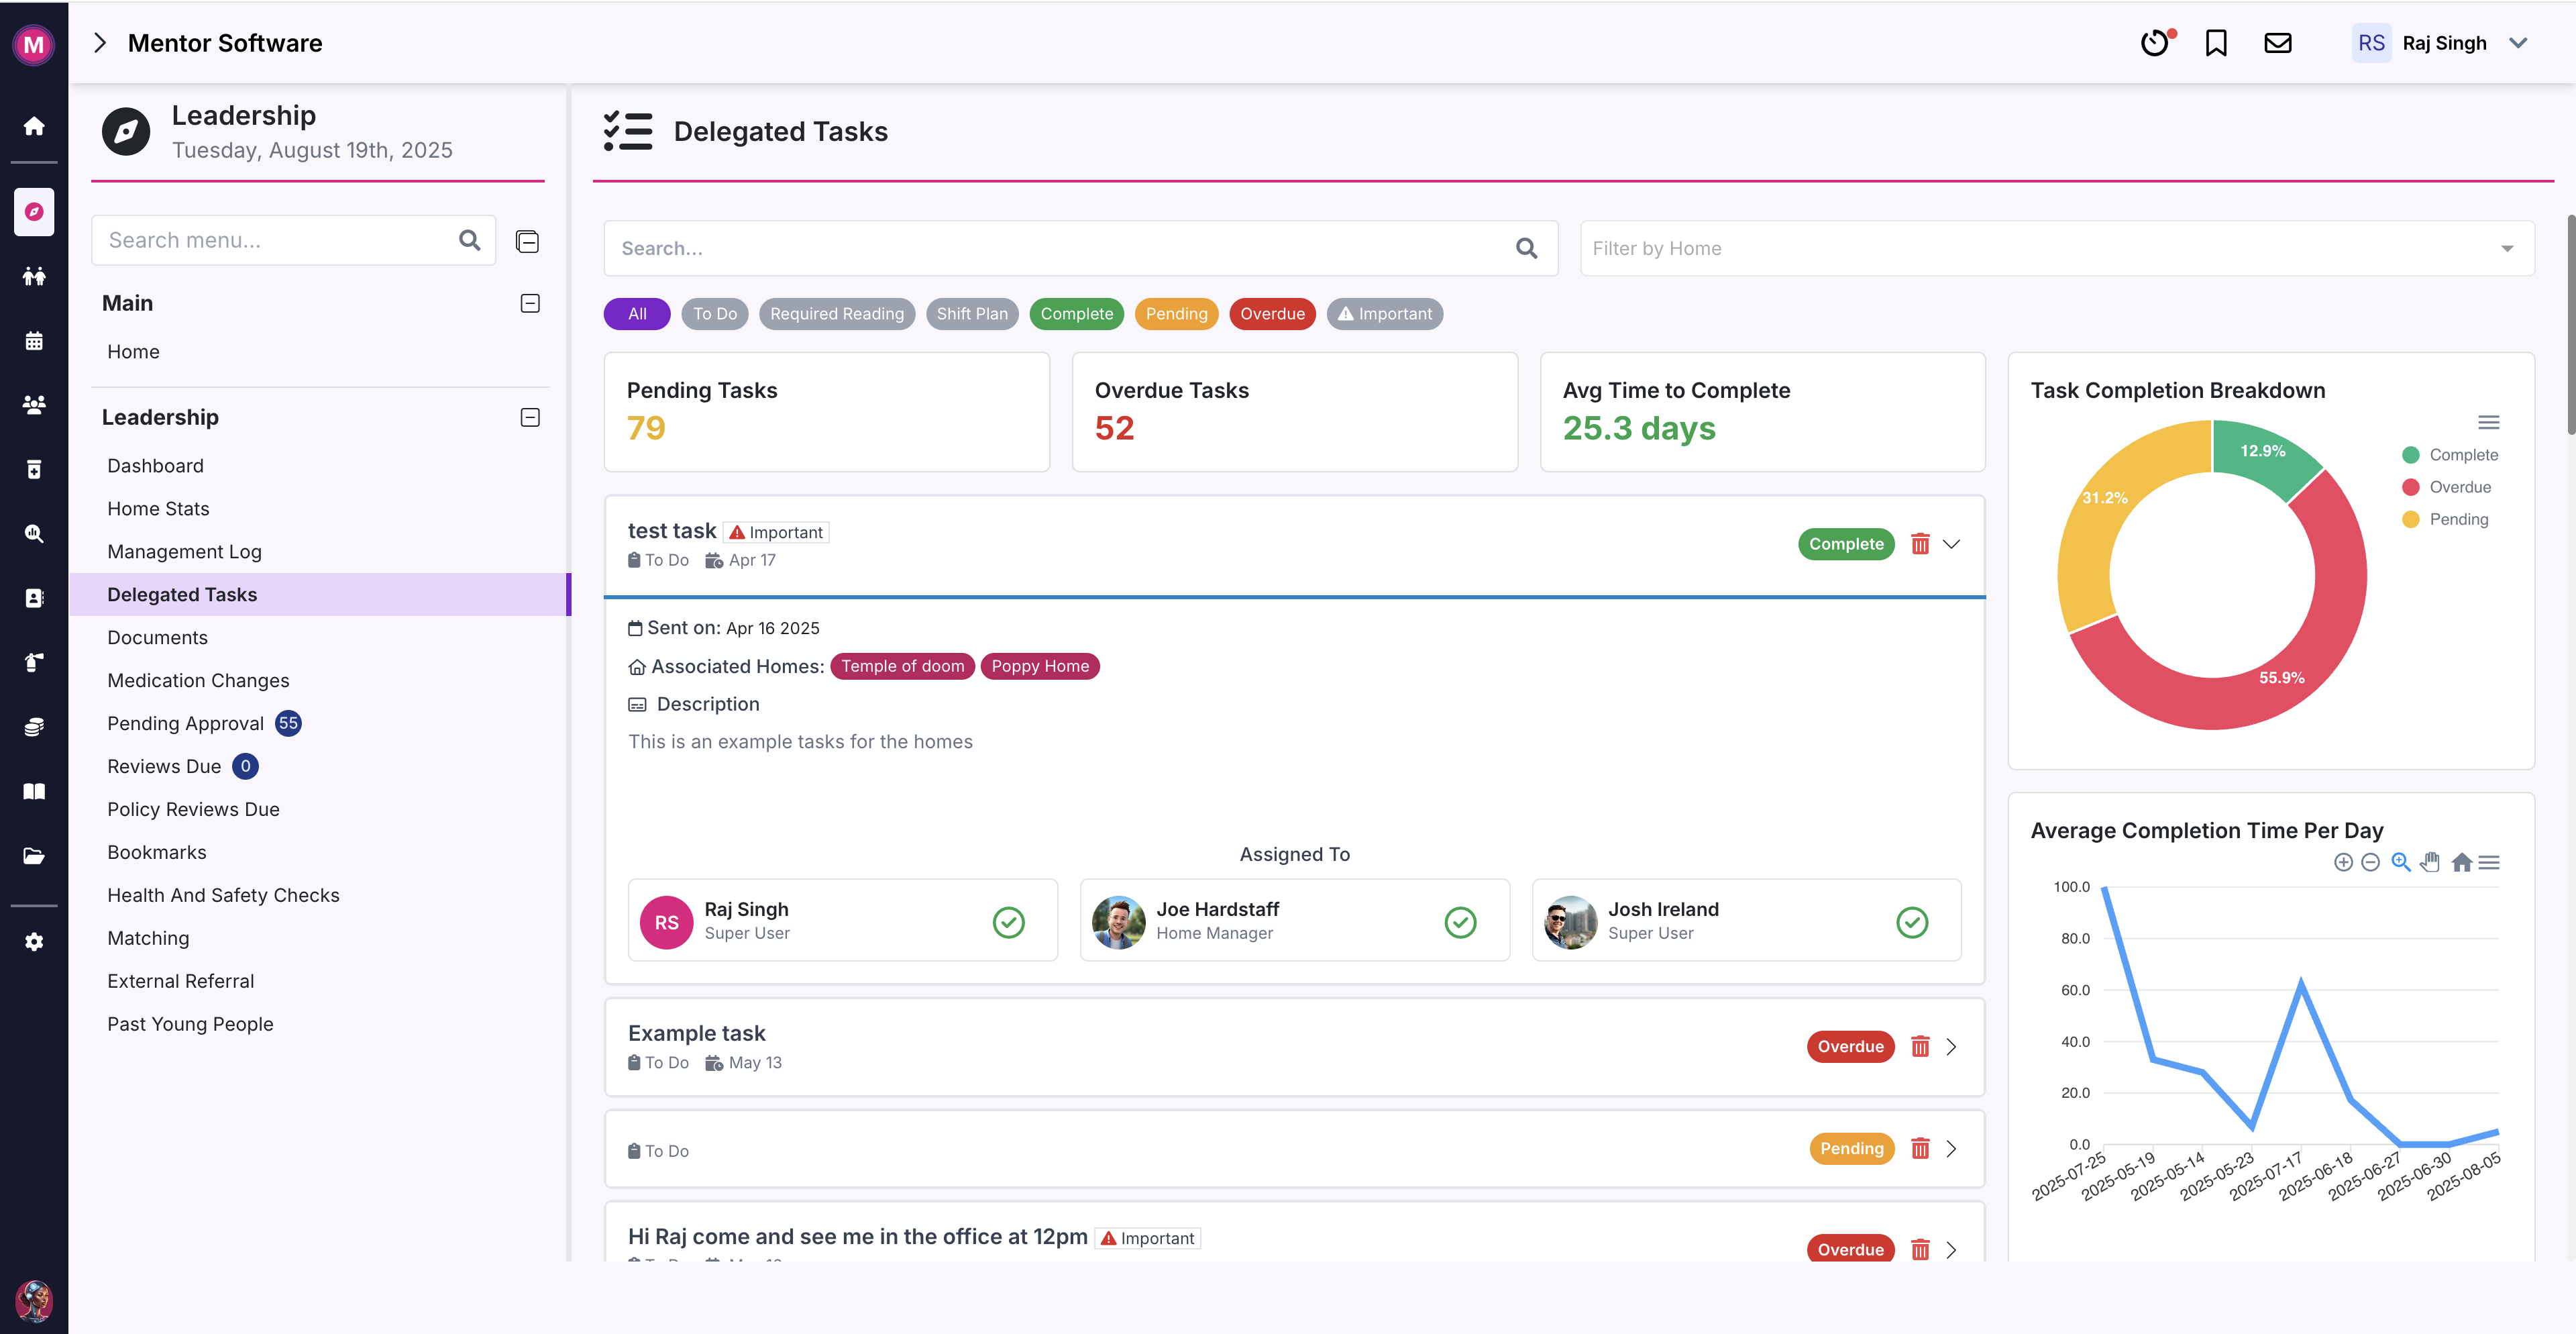Collapse the expanded test task details

coord(1951,544)
